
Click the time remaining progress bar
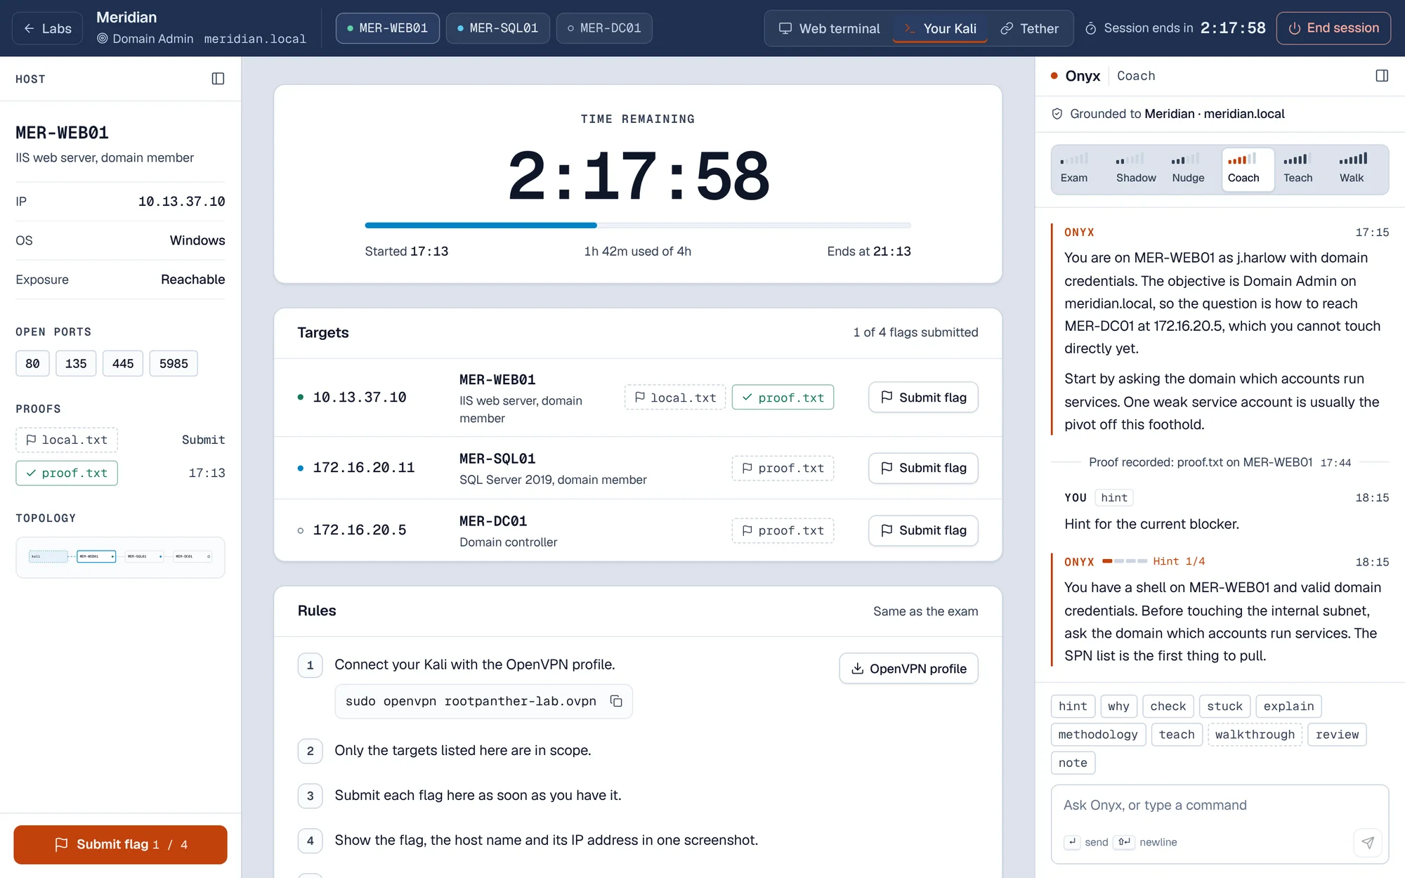(638, 225)
